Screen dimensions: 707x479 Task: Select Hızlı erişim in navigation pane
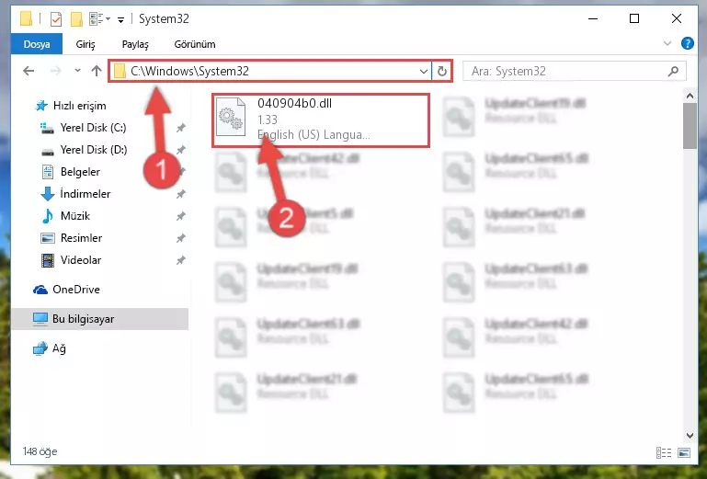[x=71, y=106]
